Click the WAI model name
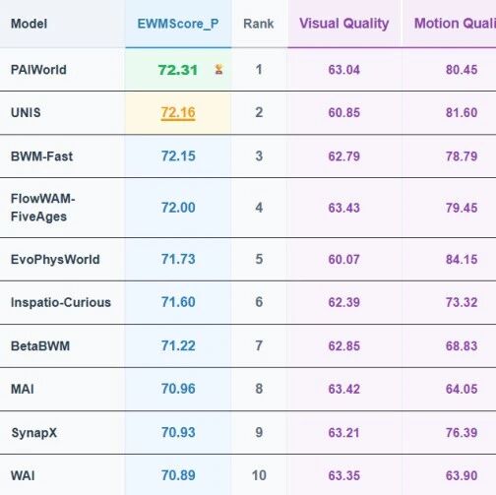Screen dimensions: 496x495 23,475
